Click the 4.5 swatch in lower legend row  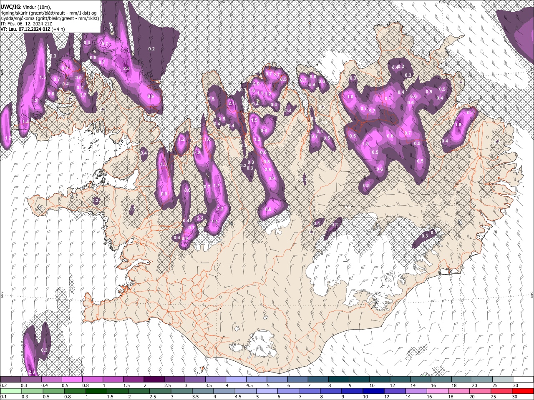[x=246, y=391]
